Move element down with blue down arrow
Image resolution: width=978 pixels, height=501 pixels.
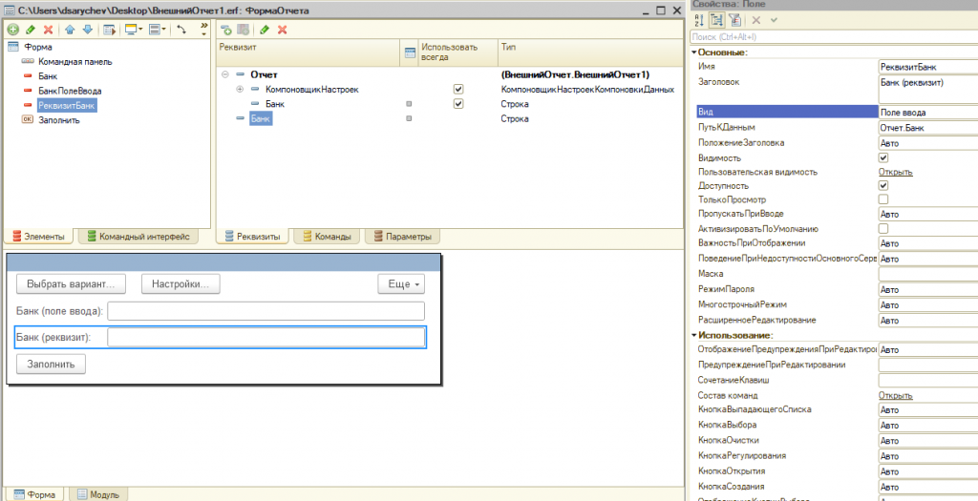tap(87, 30)
